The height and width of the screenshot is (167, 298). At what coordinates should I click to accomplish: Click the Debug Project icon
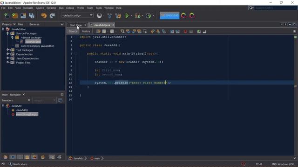(x=137, y=15)
